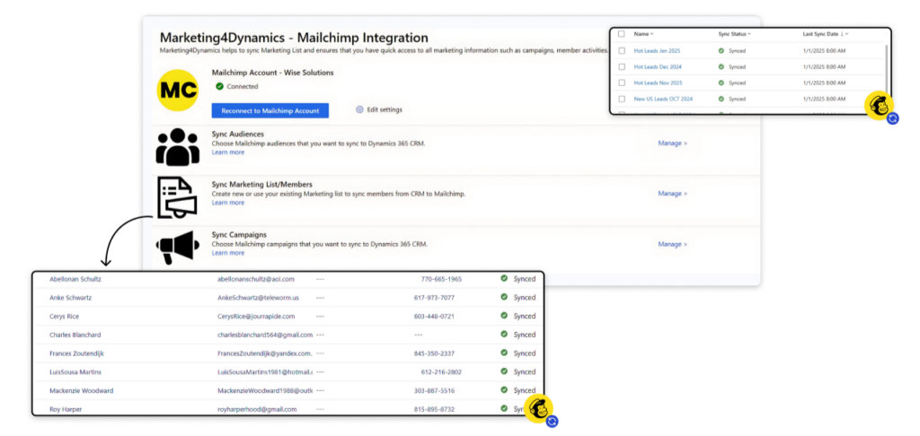Open Learn more under Sync Audiences

[x=227, y=153]
